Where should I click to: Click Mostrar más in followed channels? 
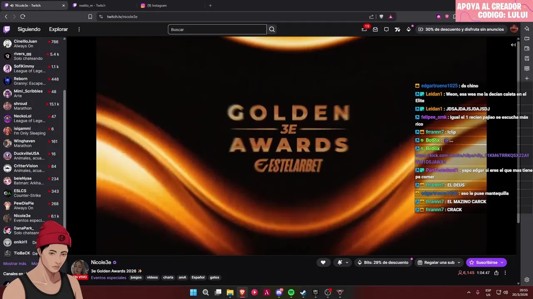[15, 264]
